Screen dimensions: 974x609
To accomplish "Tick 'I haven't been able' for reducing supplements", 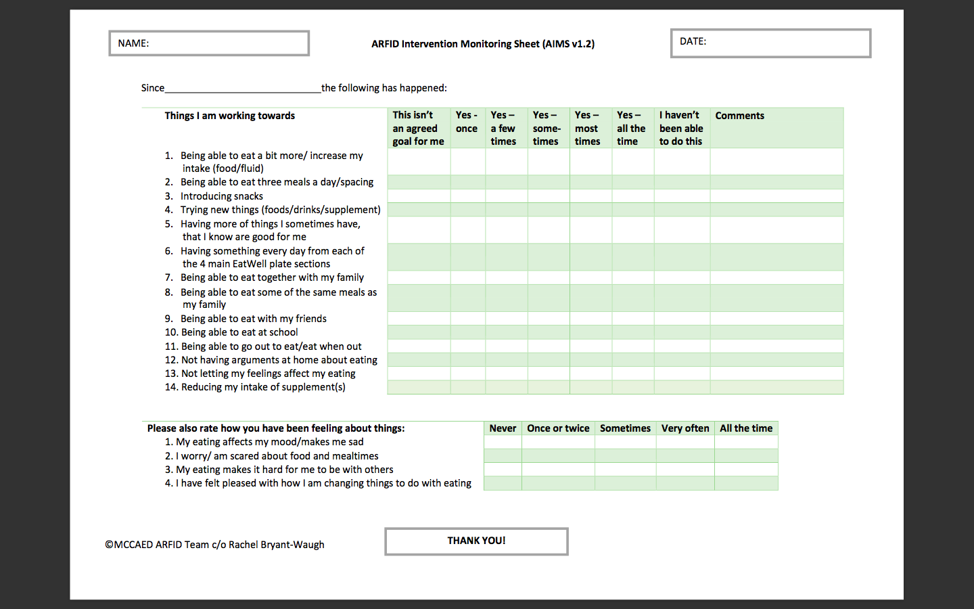I will 682,387.
